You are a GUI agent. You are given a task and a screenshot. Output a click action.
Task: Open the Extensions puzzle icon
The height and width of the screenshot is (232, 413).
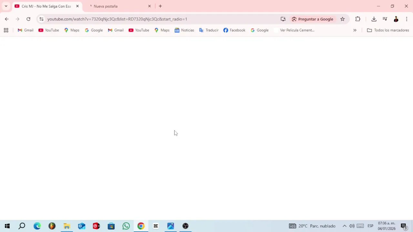[358, 19]
